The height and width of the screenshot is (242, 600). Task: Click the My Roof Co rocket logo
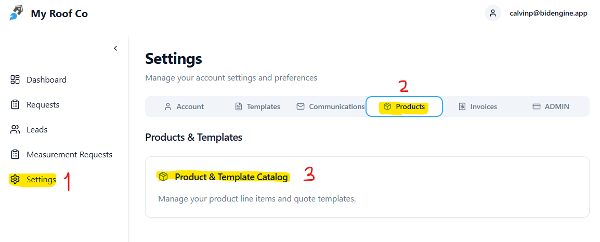tap(16, 13)
